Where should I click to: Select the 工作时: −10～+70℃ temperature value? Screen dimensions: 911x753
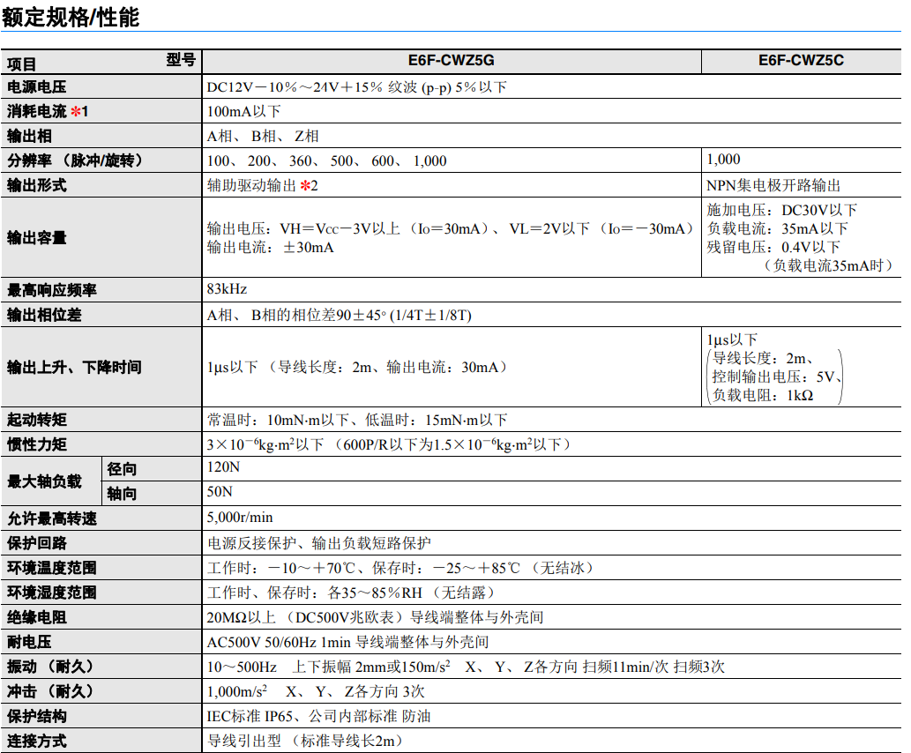pos(402,568)
